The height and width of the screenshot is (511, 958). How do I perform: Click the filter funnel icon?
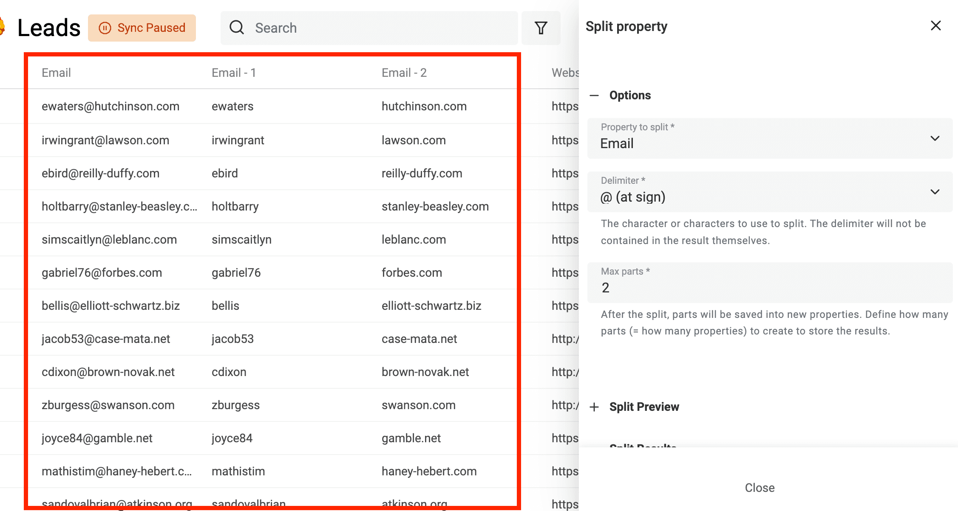point(541,28)
